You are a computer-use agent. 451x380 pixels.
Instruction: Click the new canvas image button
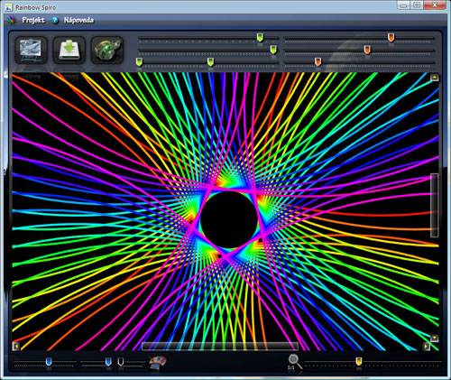tap(31, 50)
